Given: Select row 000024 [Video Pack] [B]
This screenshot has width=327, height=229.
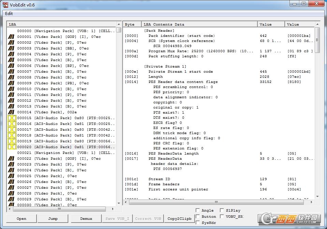Looking at the screenshot, I should (x=52, y=170).
